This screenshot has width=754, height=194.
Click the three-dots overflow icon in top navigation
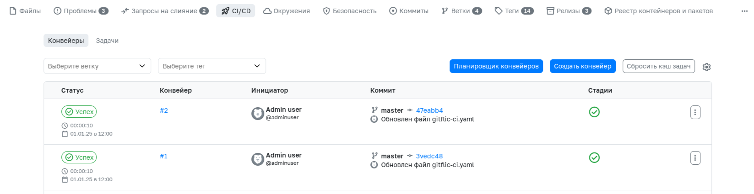[744, 11]
